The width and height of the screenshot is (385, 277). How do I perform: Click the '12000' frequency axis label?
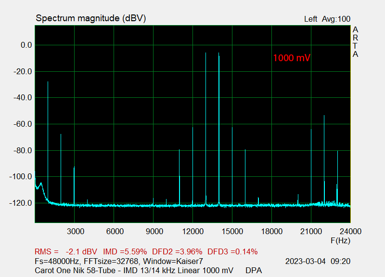pyautogui.click(x=193, y=232)
